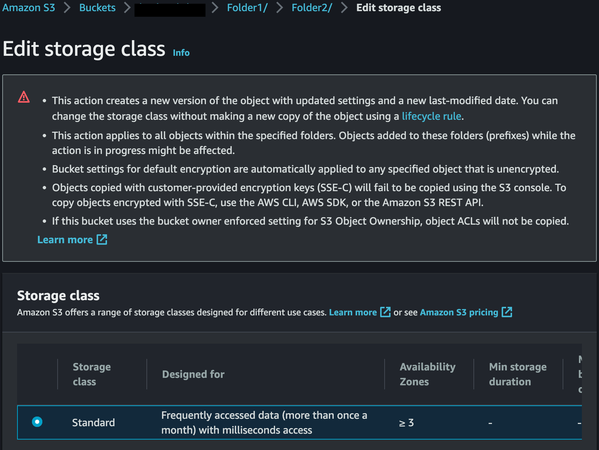Screen dimensions: 599x450
Task: Open the Amazon S3 breadcrumb link
Action: [x=29, y=8]
